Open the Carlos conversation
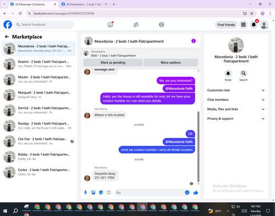 point(38,172)
